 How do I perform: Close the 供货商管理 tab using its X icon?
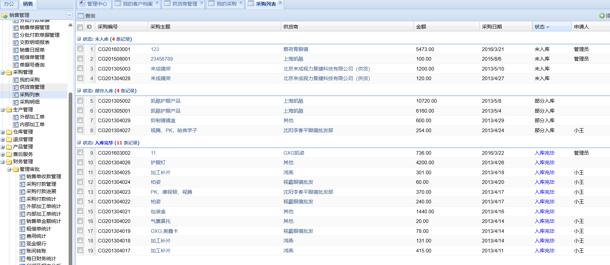click(201, 3)
